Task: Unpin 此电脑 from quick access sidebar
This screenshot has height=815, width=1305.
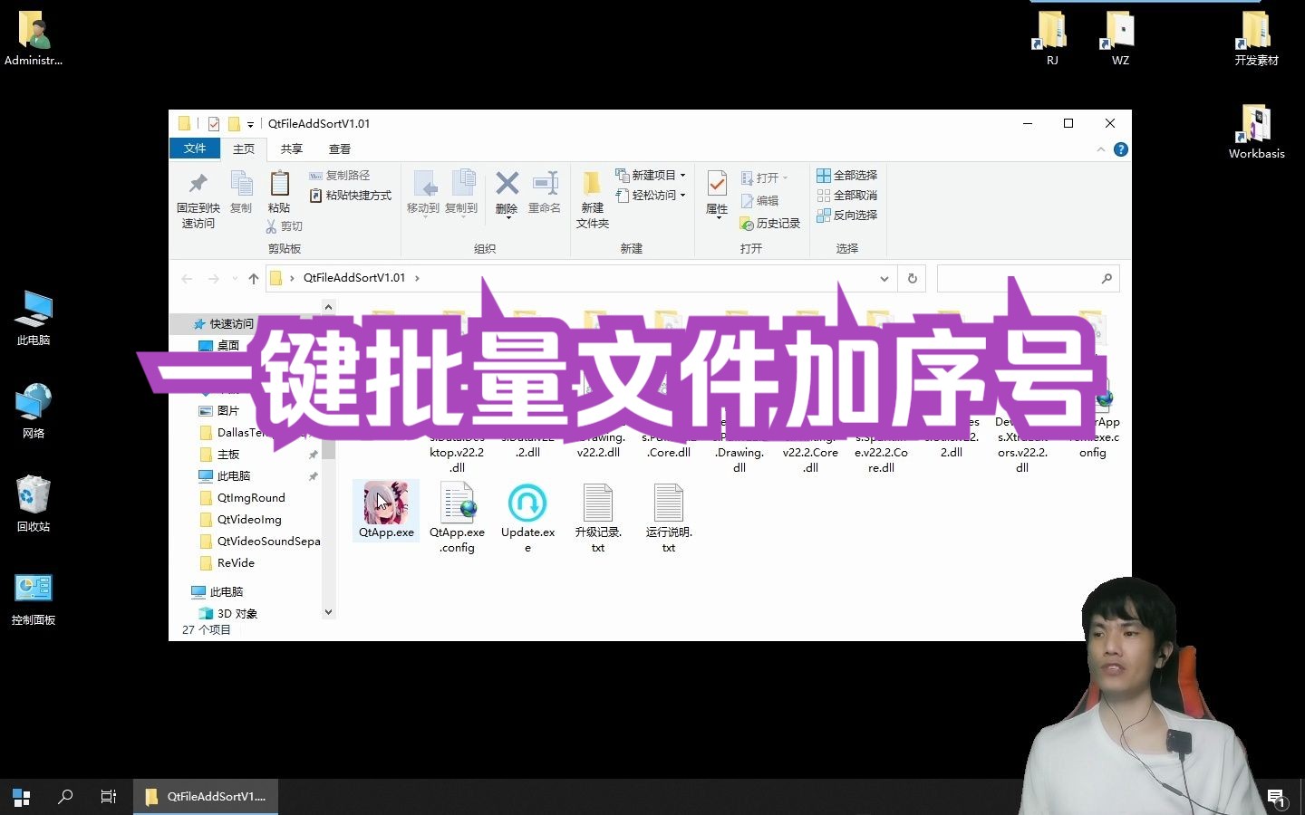Action: [312, 475]
